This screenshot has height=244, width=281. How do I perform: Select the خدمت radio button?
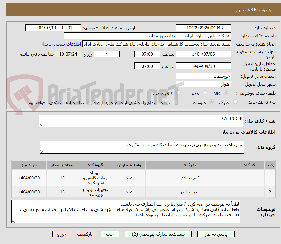click(205, 93)
